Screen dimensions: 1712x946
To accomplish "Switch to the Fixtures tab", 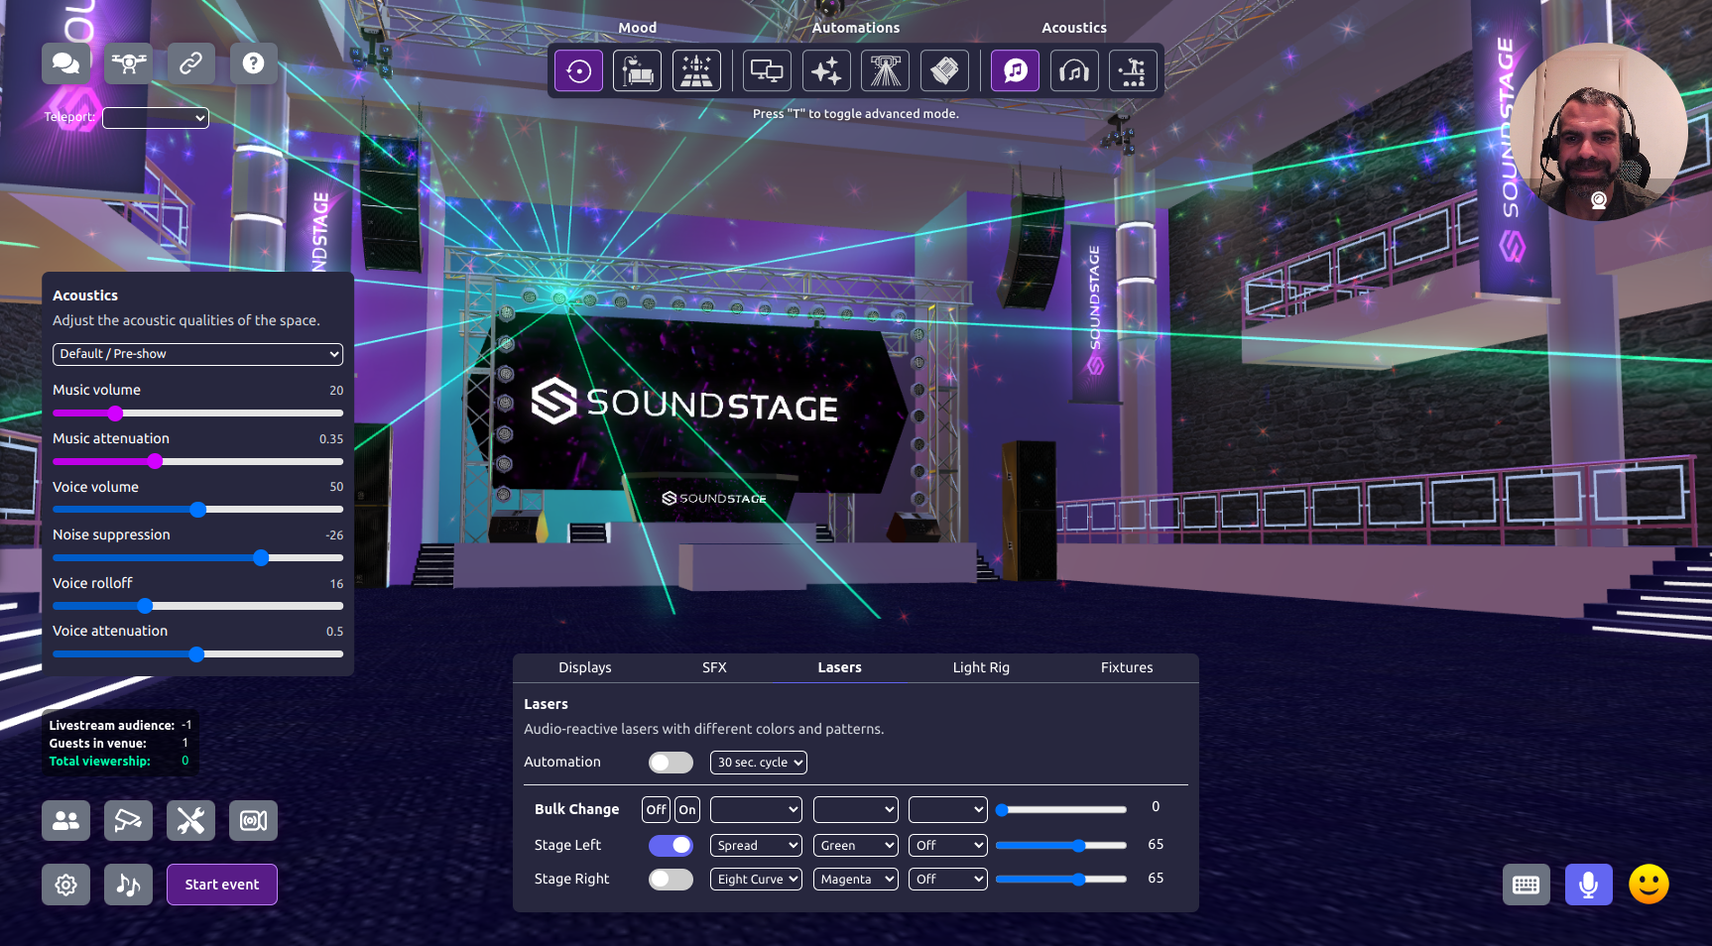I will 1127,668.
